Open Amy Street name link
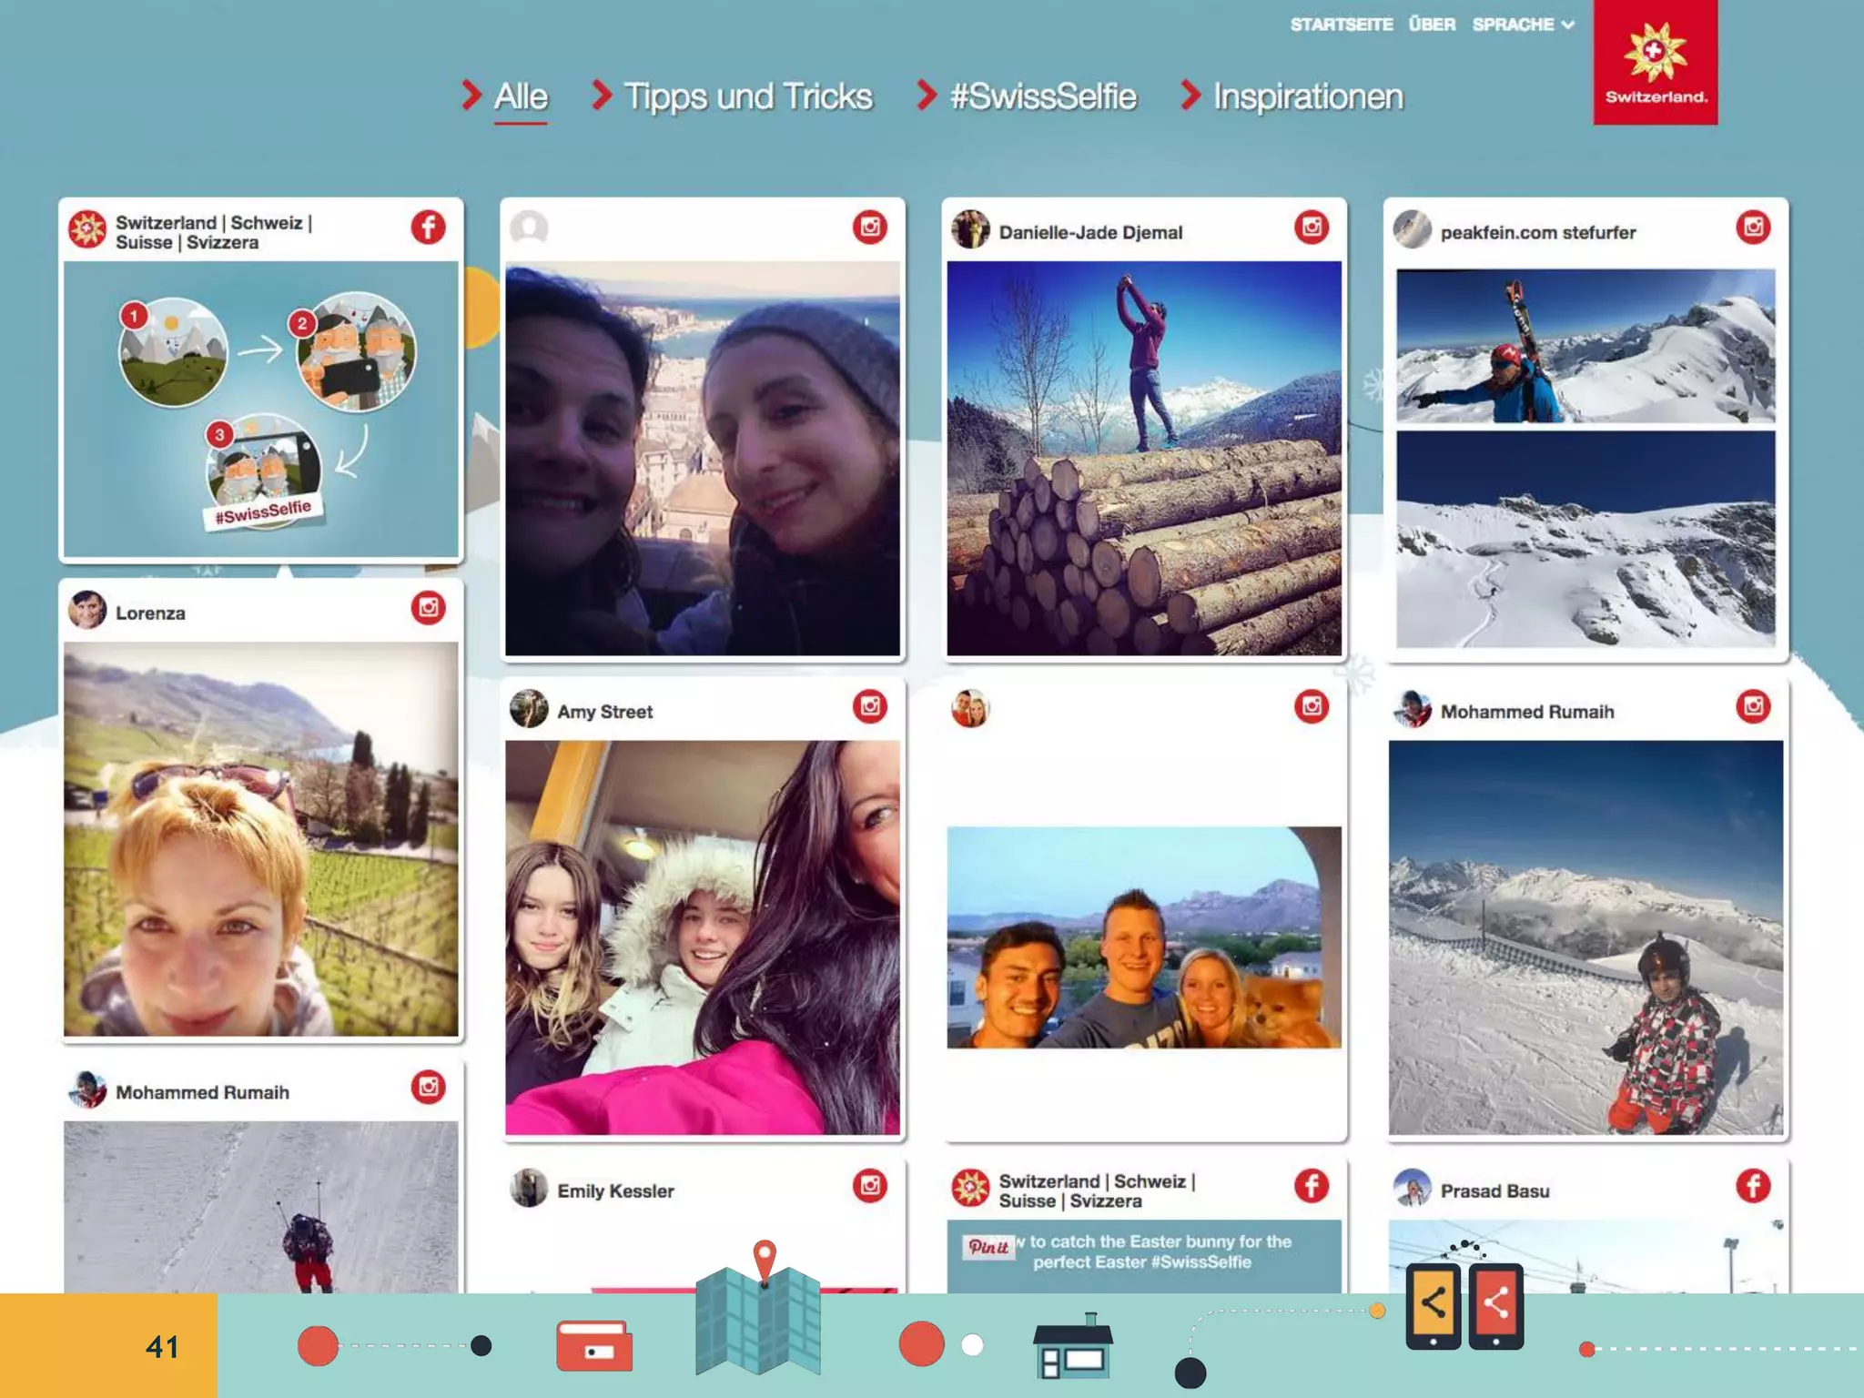This screenshot has width=1864, height=1398. click(x=605, y=712)
